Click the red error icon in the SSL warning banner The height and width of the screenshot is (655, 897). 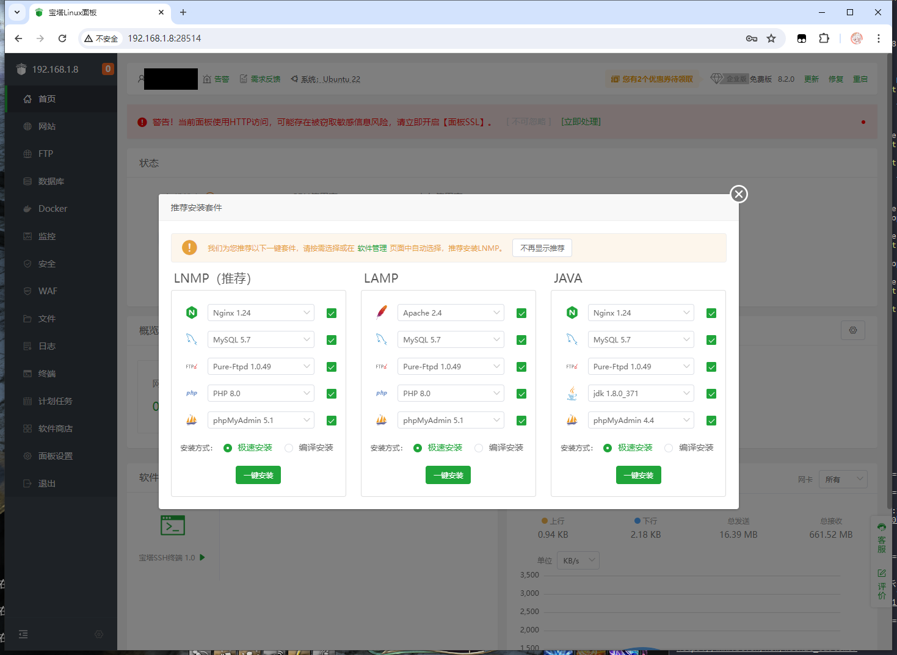coord(142,122)
